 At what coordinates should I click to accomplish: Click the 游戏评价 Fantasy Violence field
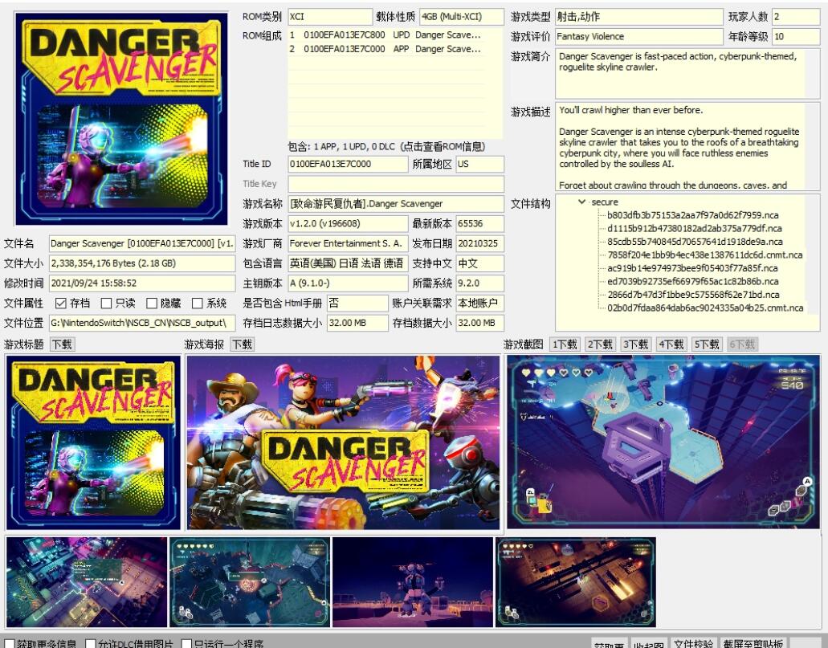click(638, 36)
